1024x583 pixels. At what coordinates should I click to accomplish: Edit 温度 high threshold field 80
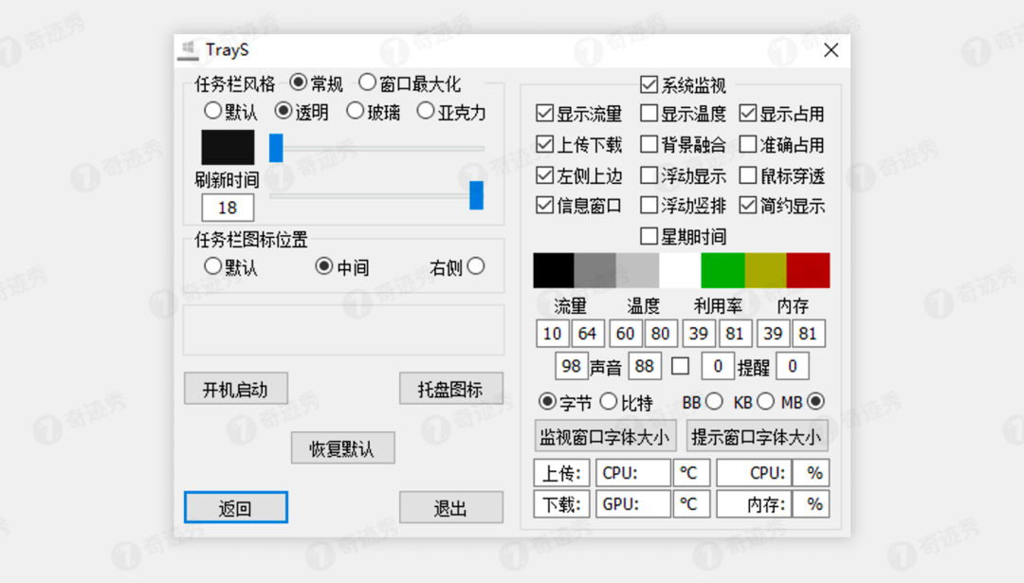tap(661, 334)
